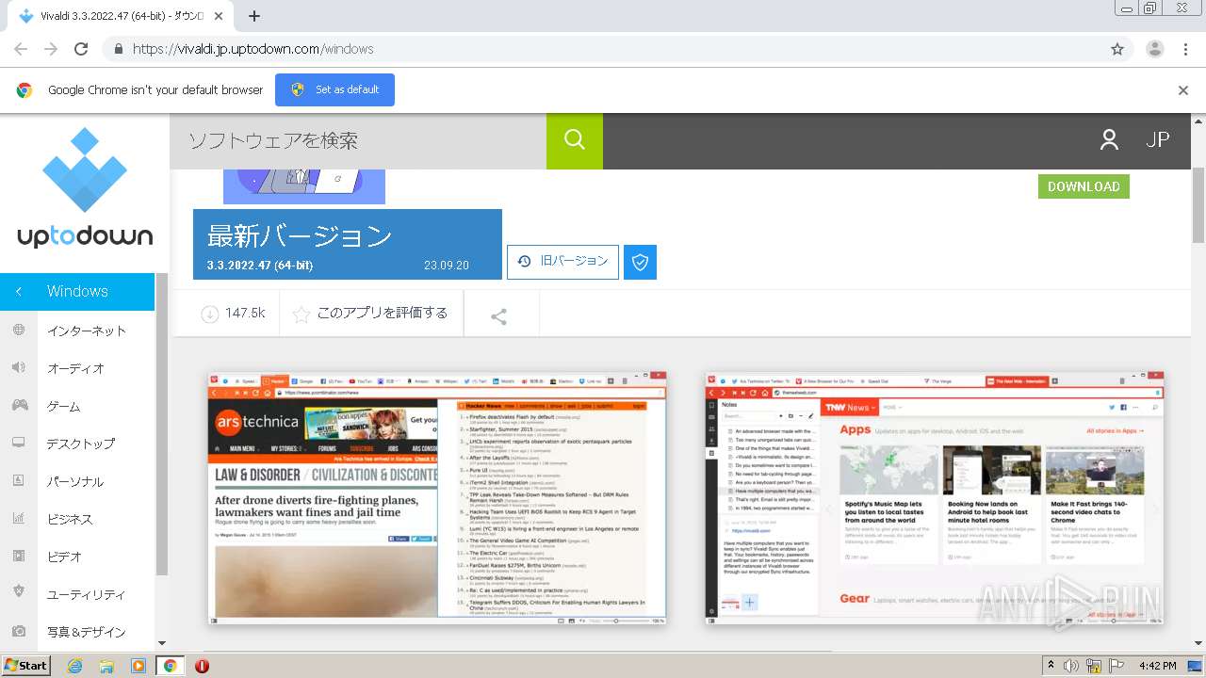Select the Vivaldi Uptodown browser tab

[x=119, y=16]
